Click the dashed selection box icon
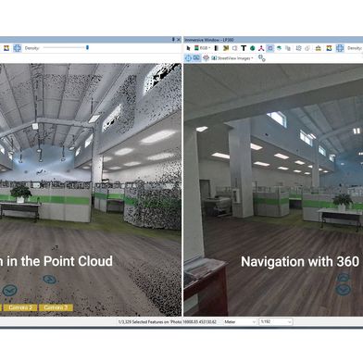363x363 pixels. click(x=298, y=48)
